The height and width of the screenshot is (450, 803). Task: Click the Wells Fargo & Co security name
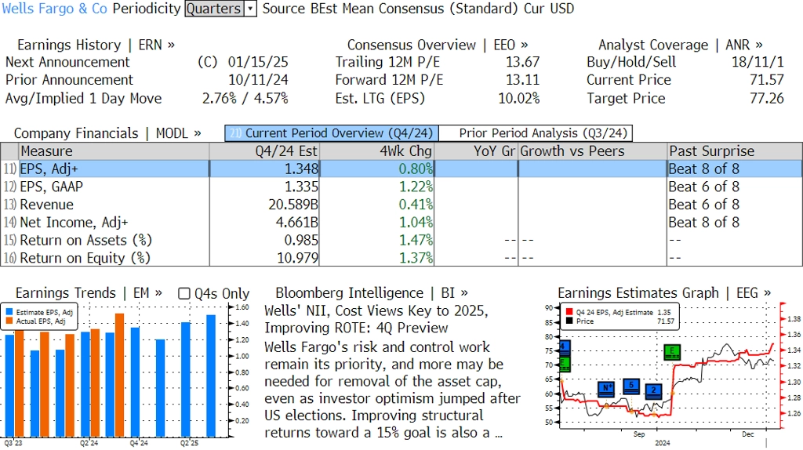[54, 9]
